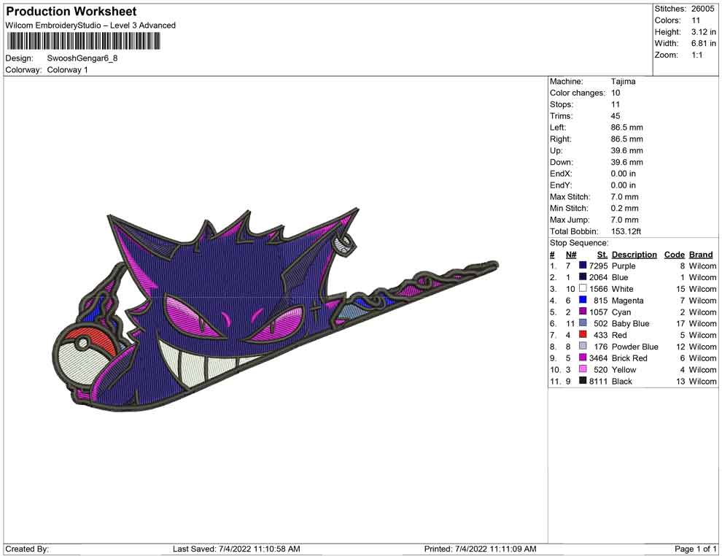The image size is (722, 556).
Task: Click the White stitch count '1566'
Action: pyautogui.click(x=598, y=289)
